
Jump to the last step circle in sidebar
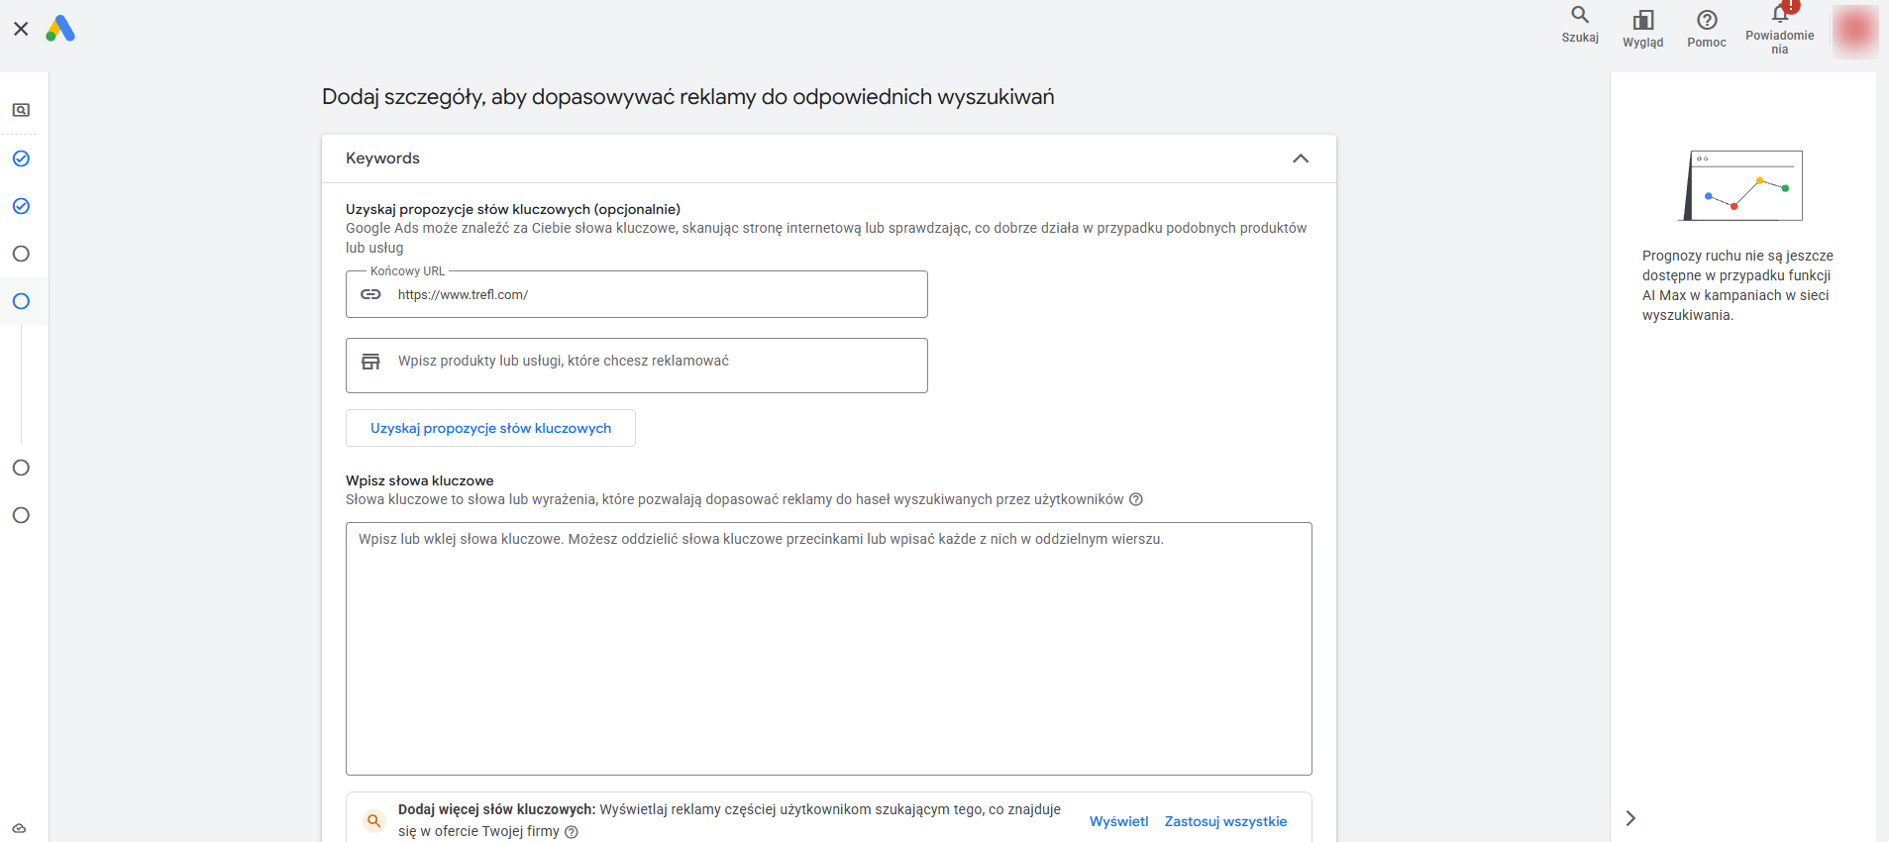pos(21,515)
